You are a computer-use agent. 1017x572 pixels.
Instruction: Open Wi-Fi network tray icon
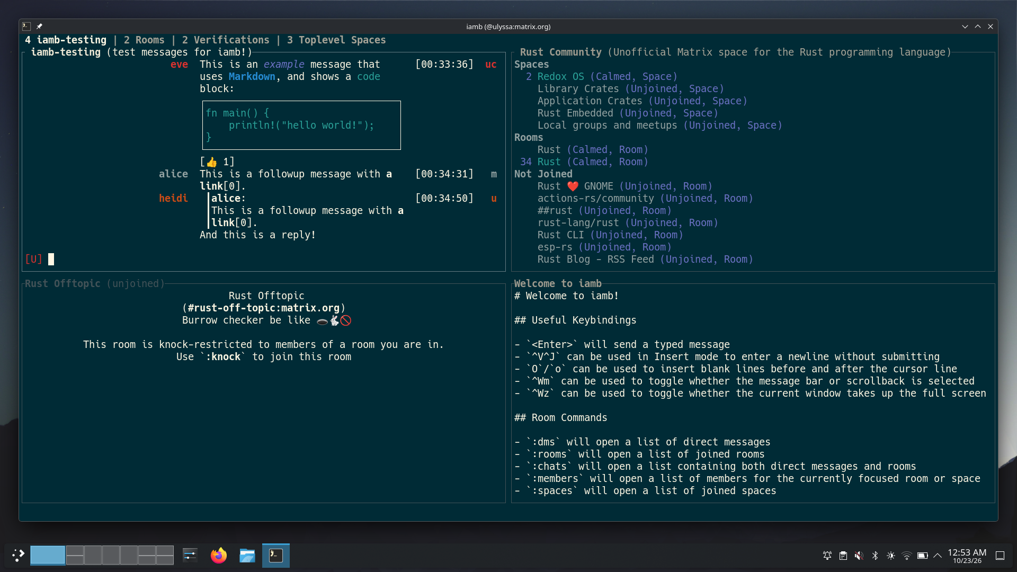click(x=906, y=556)
